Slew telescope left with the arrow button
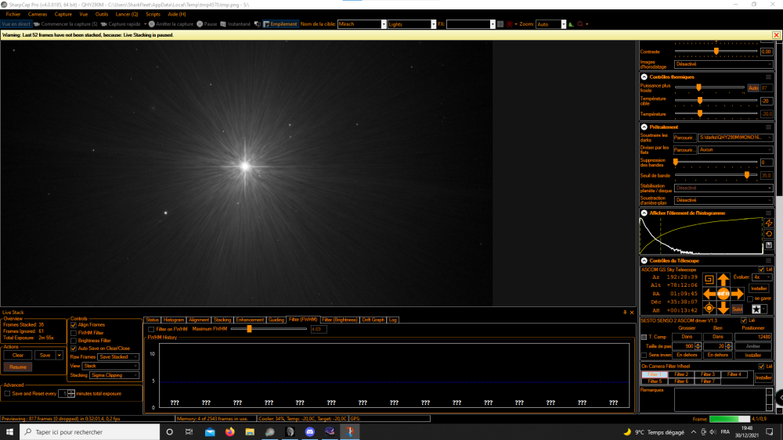This screenshot has width=783, height=440. click(x=709, y=294)
